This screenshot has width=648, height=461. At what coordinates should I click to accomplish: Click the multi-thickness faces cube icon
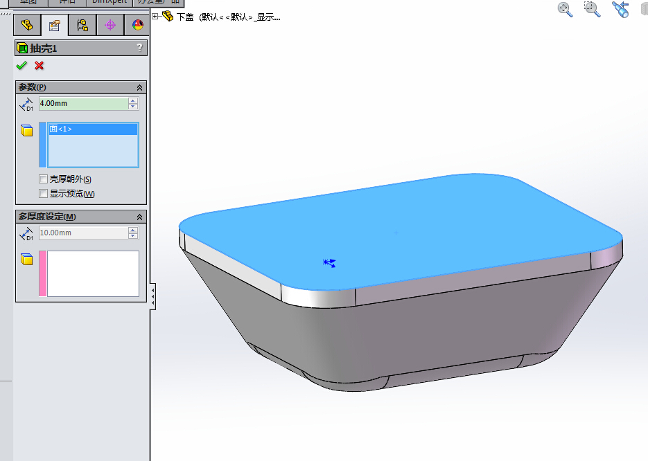pyautogui.click(x=27, y=259)
